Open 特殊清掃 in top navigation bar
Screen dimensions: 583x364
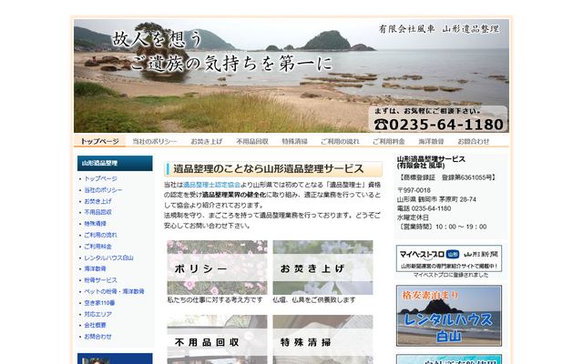(x=294, y=142)
